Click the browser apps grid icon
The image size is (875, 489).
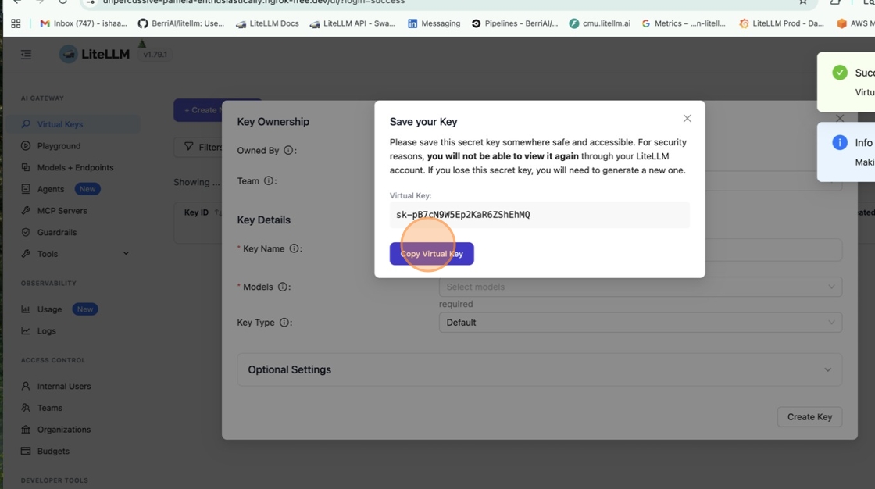point(16,23)
